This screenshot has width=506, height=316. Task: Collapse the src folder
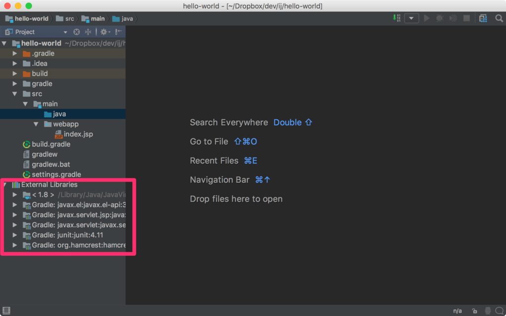point(14,94)
